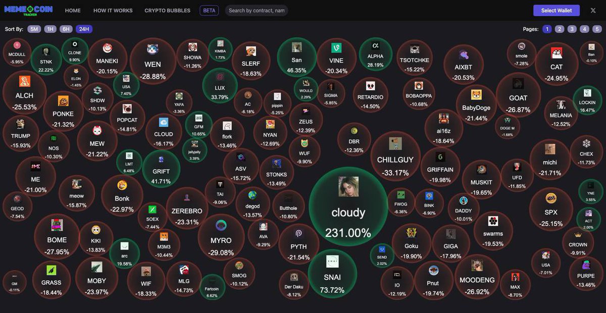Sort bubbles by 1H timeframe

(50, 29)
